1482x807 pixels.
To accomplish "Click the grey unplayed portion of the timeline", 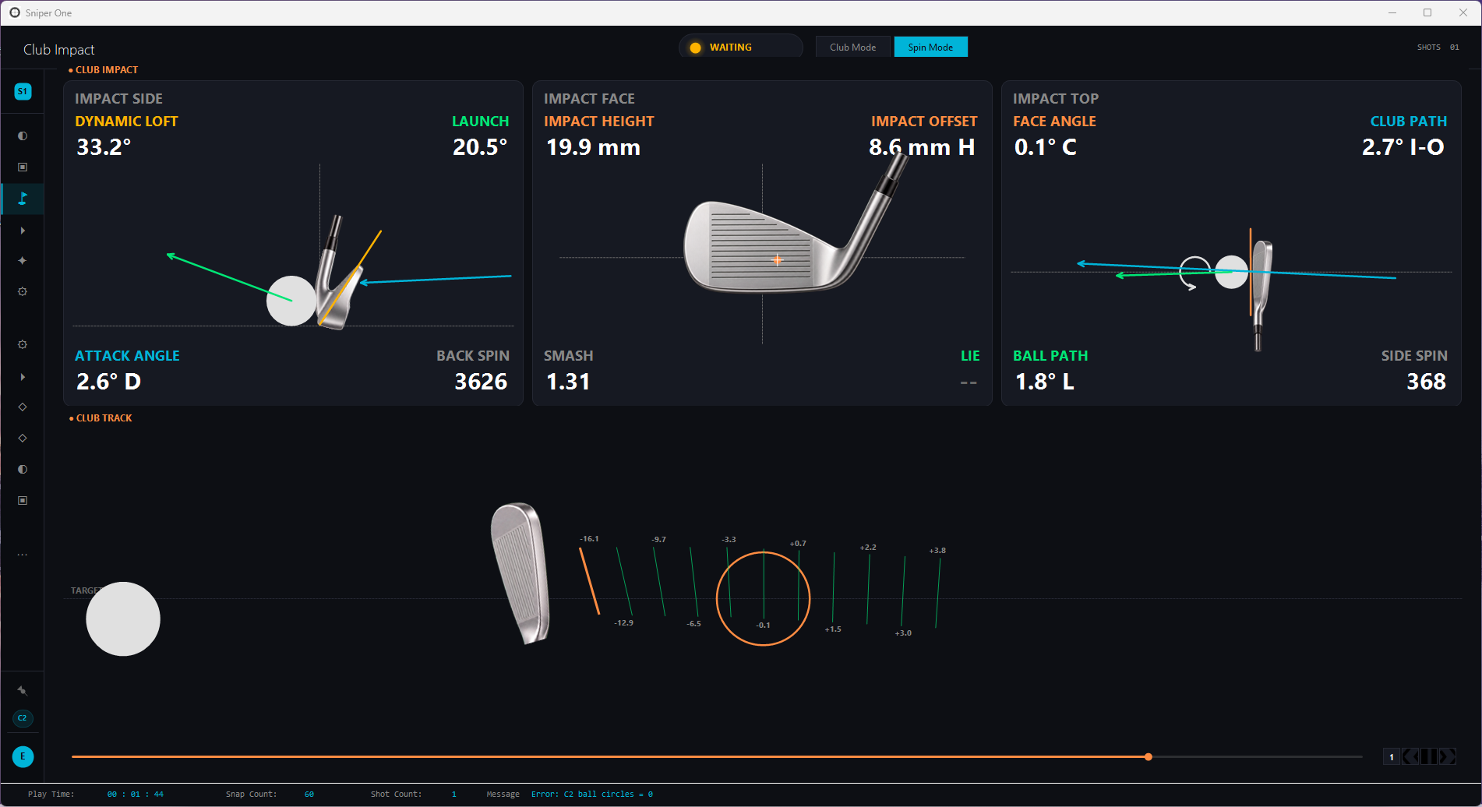I will click(1257, 756).
